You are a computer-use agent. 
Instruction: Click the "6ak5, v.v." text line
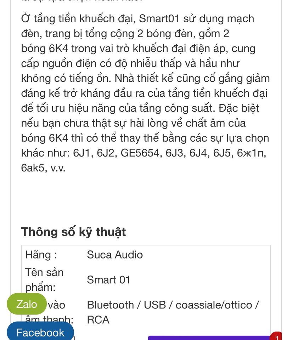coord(43,168)
